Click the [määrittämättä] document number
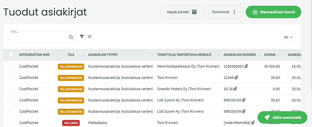Screen dimensions: 312x127 237,122
